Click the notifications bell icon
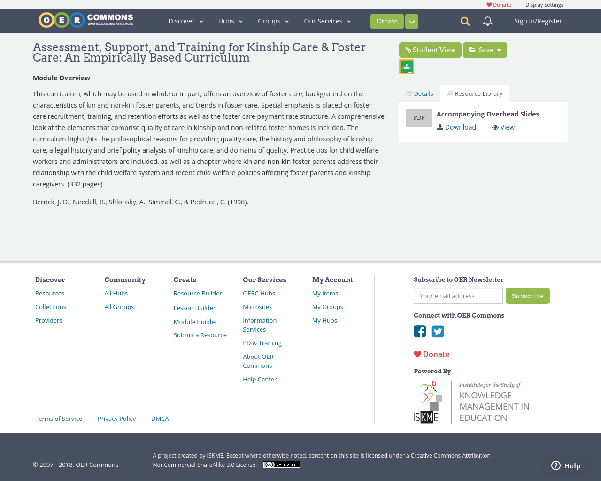This screenshot has width=601, height=481. pos(486,21)
